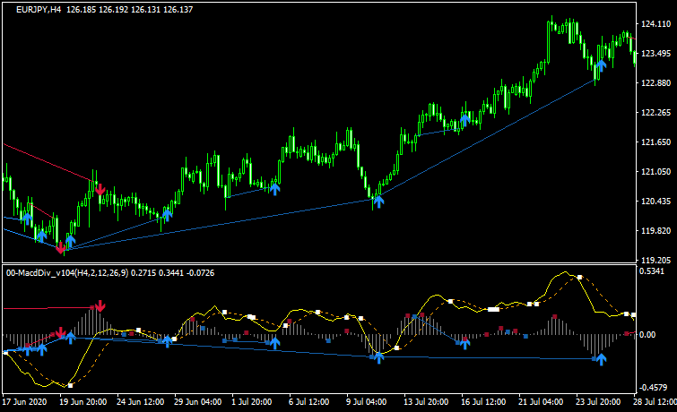Click the 120.435 price axis label

[656, 202]
